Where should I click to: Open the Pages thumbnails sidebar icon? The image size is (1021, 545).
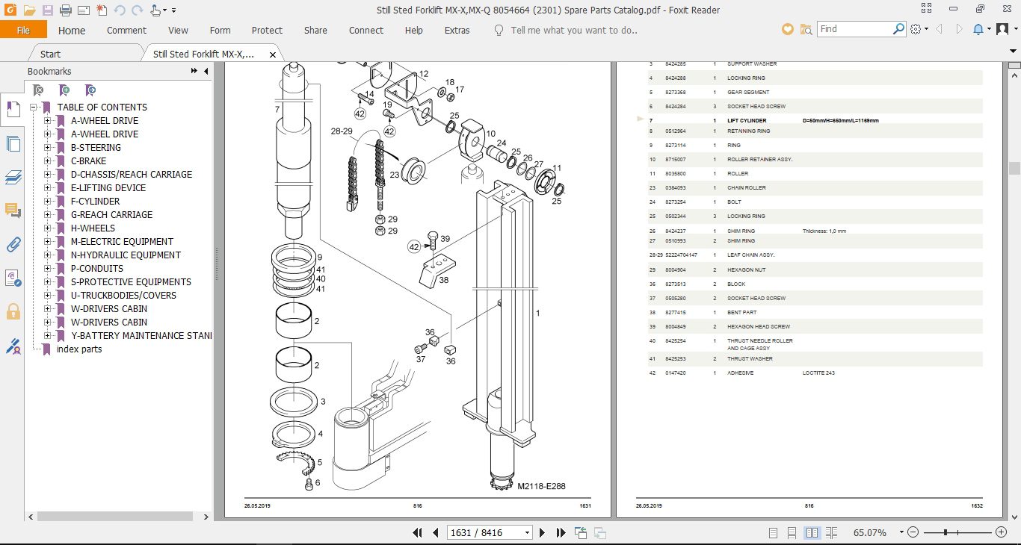(13, 143)
